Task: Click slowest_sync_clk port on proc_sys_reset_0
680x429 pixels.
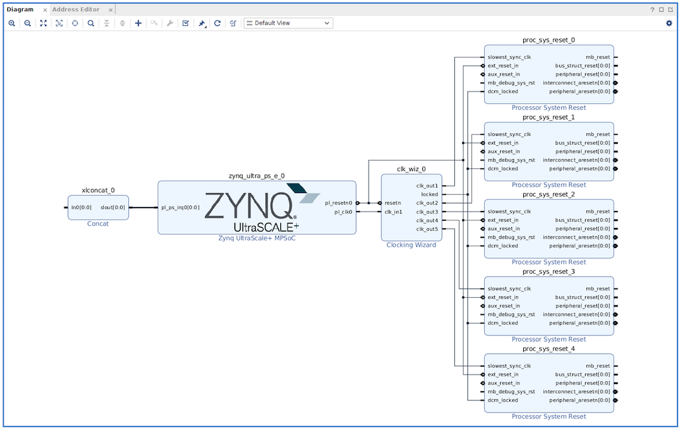Action: 509,57
